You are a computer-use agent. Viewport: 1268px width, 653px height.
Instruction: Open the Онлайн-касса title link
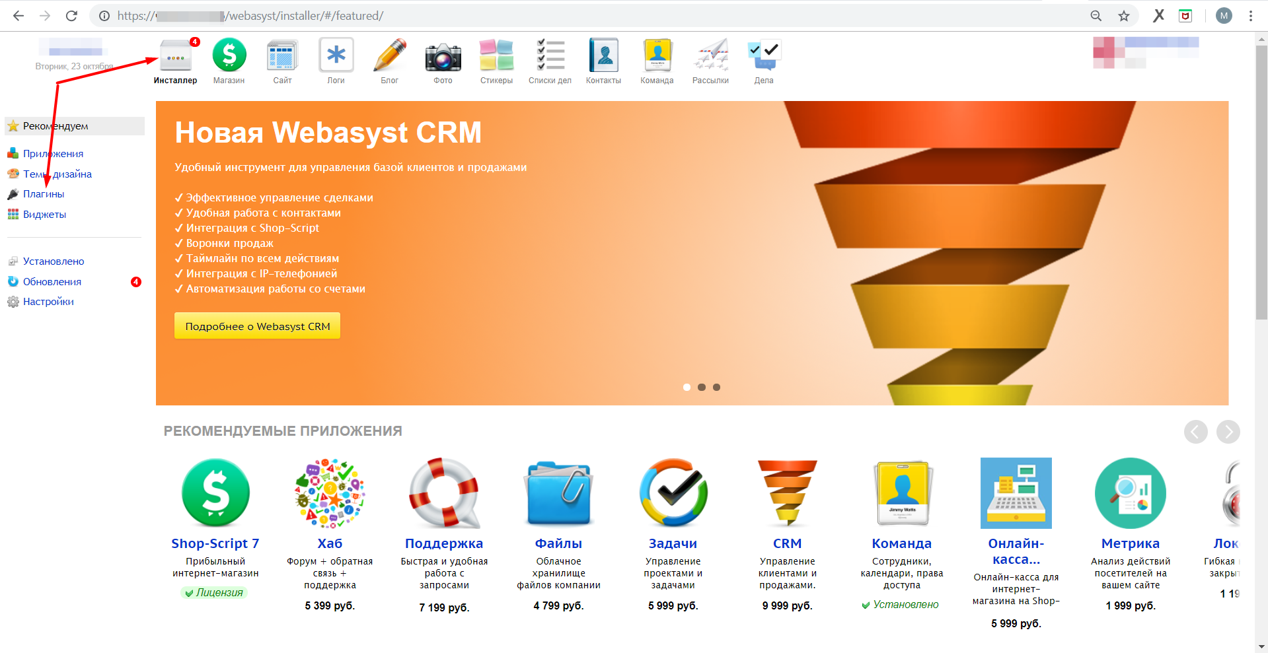click(1016, 551)
